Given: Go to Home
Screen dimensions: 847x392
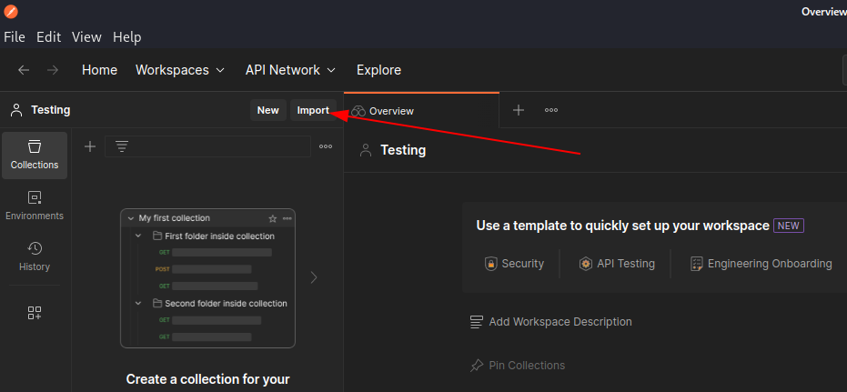Looking at the screenshot, I should pyautogui.click(x=99, y=70).
